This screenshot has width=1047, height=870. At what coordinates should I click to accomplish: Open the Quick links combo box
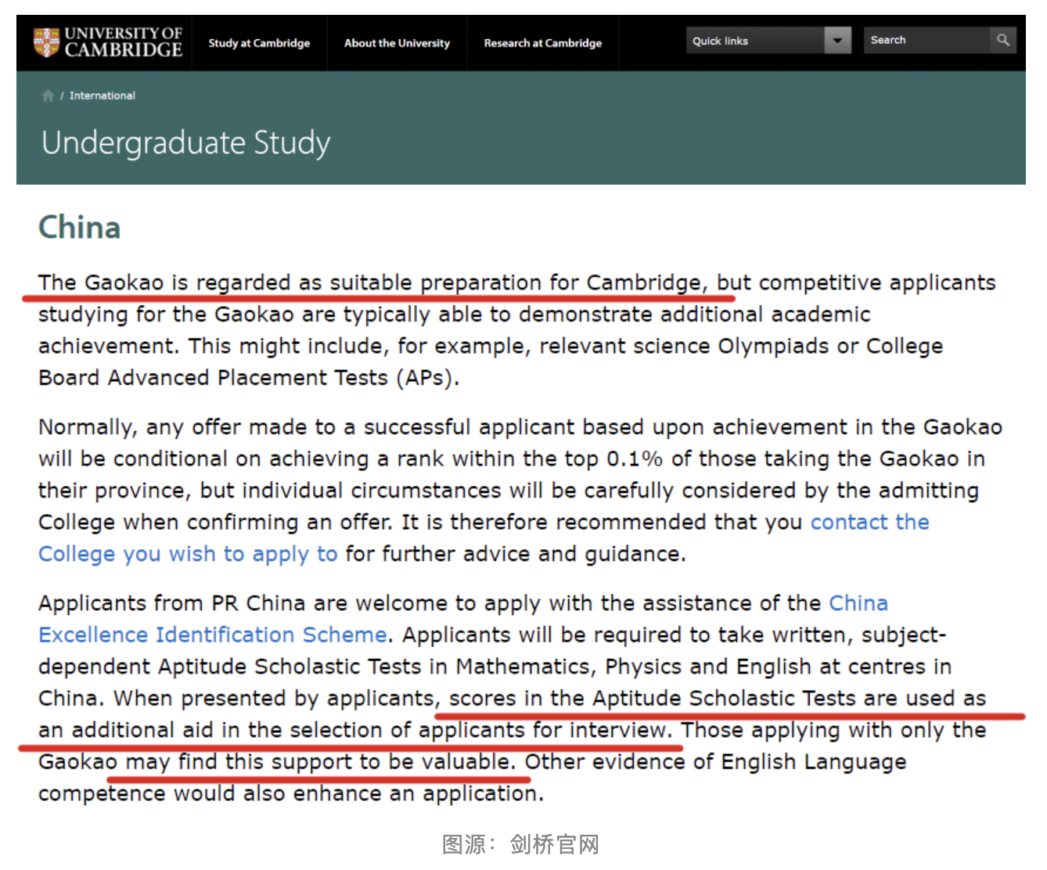(755, 41)
